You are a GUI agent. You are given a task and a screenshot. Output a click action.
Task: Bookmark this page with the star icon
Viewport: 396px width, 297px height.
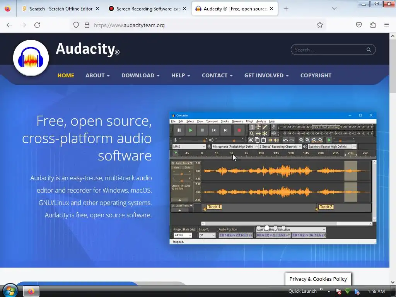320,25
